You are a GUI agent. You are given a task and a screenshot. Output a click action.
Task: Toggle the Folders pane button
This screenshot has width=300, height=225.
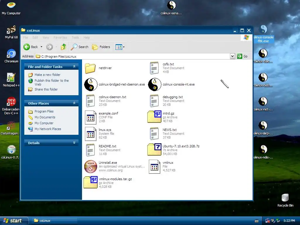pyautogui.click(x=101, y=47)
